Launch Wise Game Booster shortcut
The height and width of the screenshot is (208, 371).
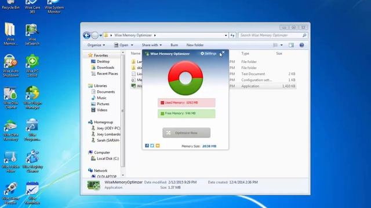pos(10,194)
